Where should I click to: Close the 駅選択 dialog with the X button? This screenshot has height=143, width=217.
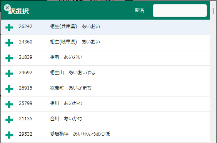(7, 8)
